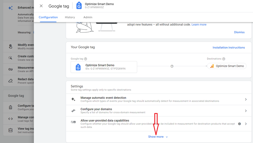Screen dimensions: 253x143
Task: Switch to the Configuration tab
Action: tap(48, 17)
